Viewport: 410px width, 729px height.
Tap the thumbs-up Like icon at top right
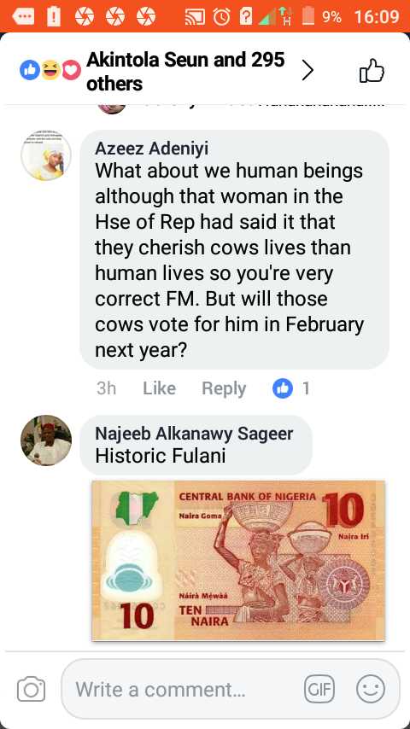[372, 71]
